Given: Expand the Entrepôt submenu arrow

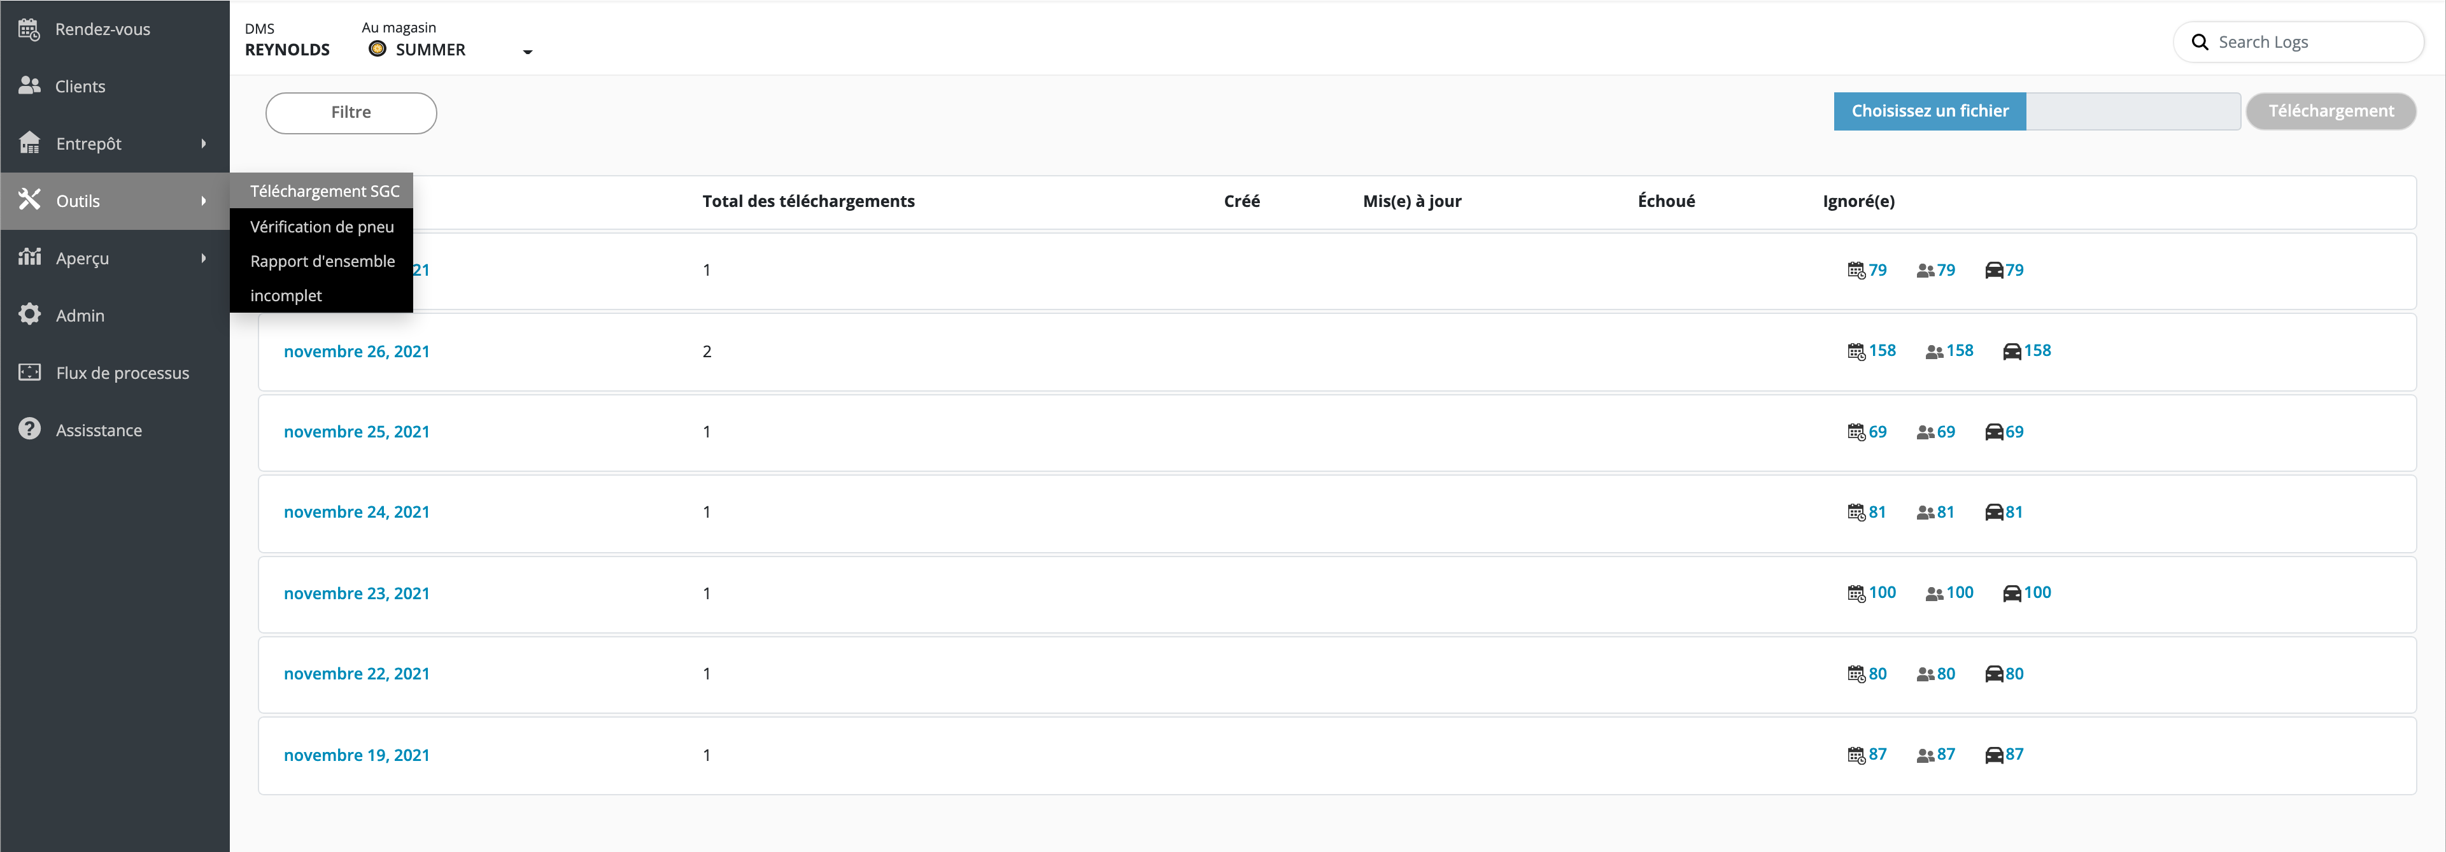Looking at the screenshot, I should pos(203,143).
